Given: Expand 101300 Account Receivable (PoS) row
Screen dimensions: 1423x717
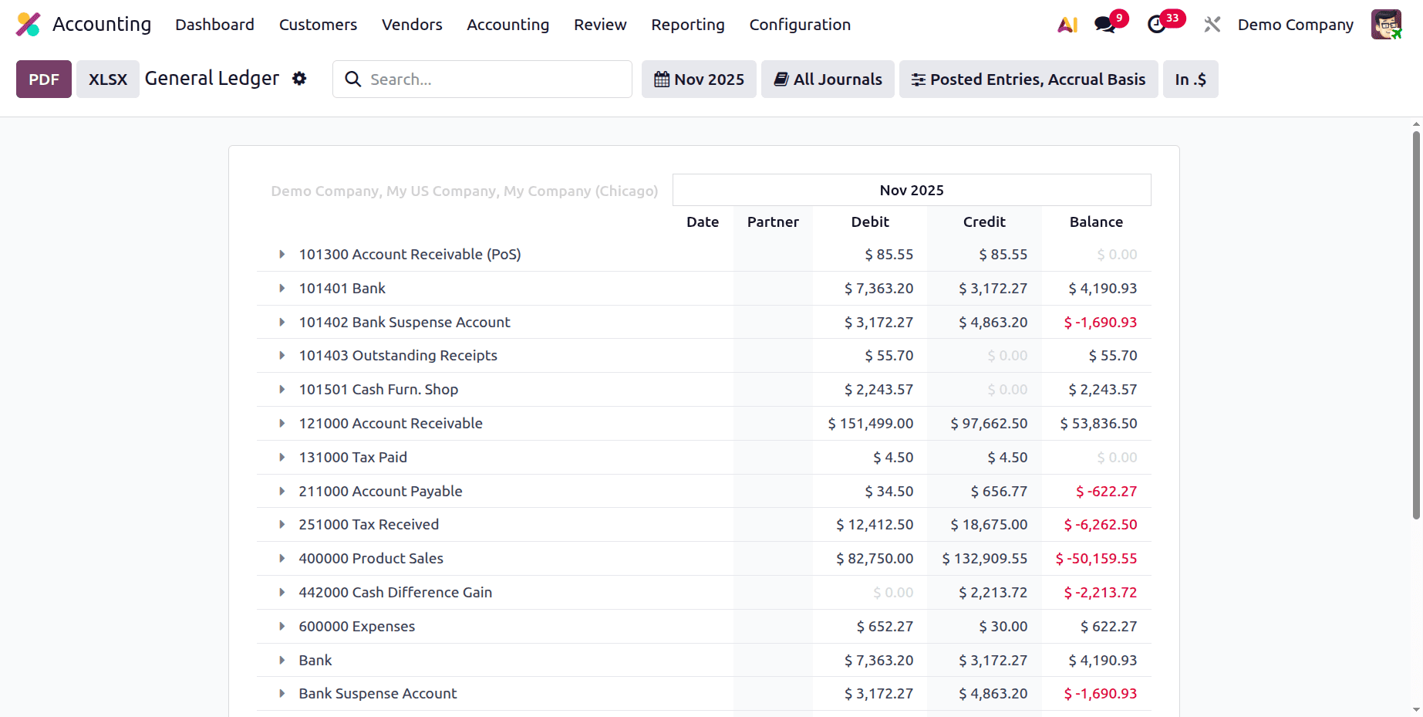Looking at the screenshot, I should pyautogui.click(x=282, y=255).
